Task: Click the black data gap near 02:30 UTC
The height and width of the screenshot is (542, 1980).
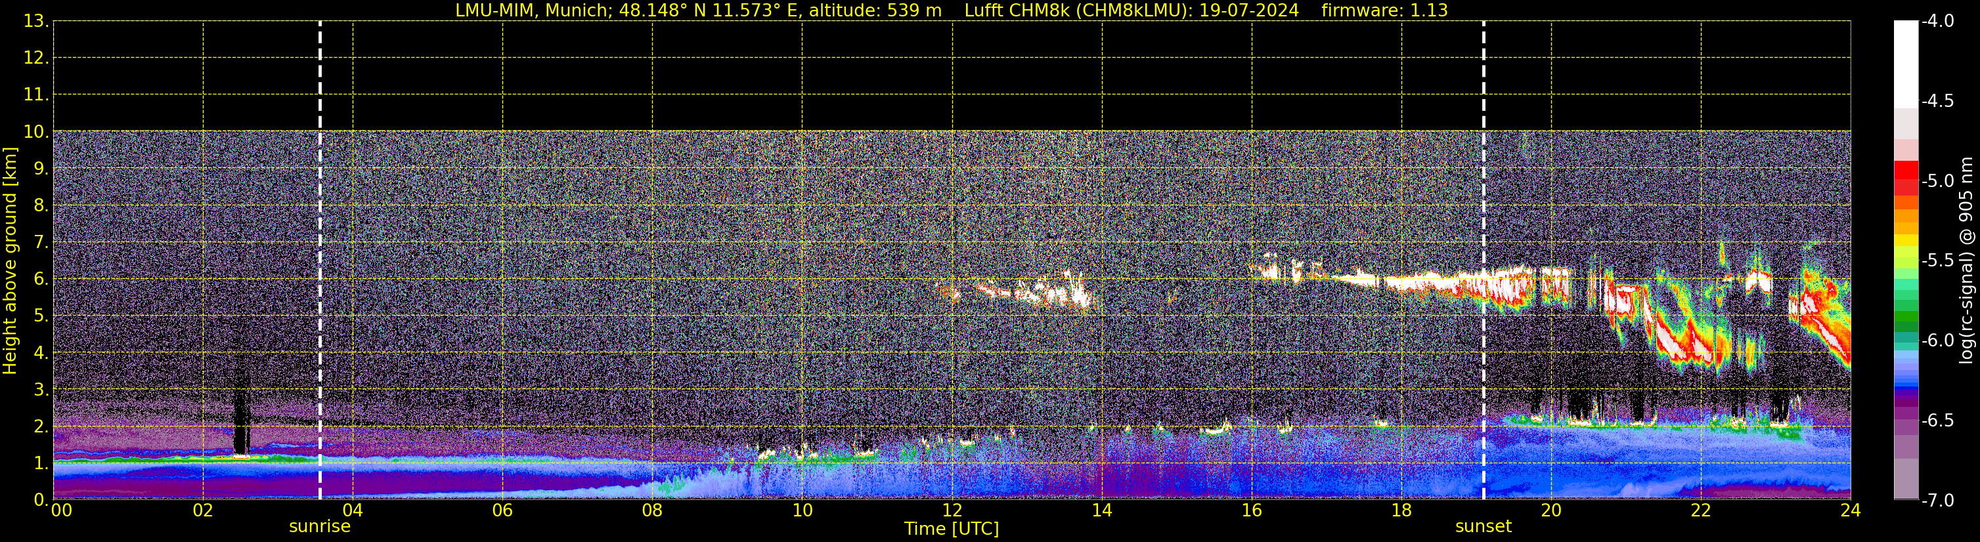Action: pyautogui.click(x=242, y=422)
